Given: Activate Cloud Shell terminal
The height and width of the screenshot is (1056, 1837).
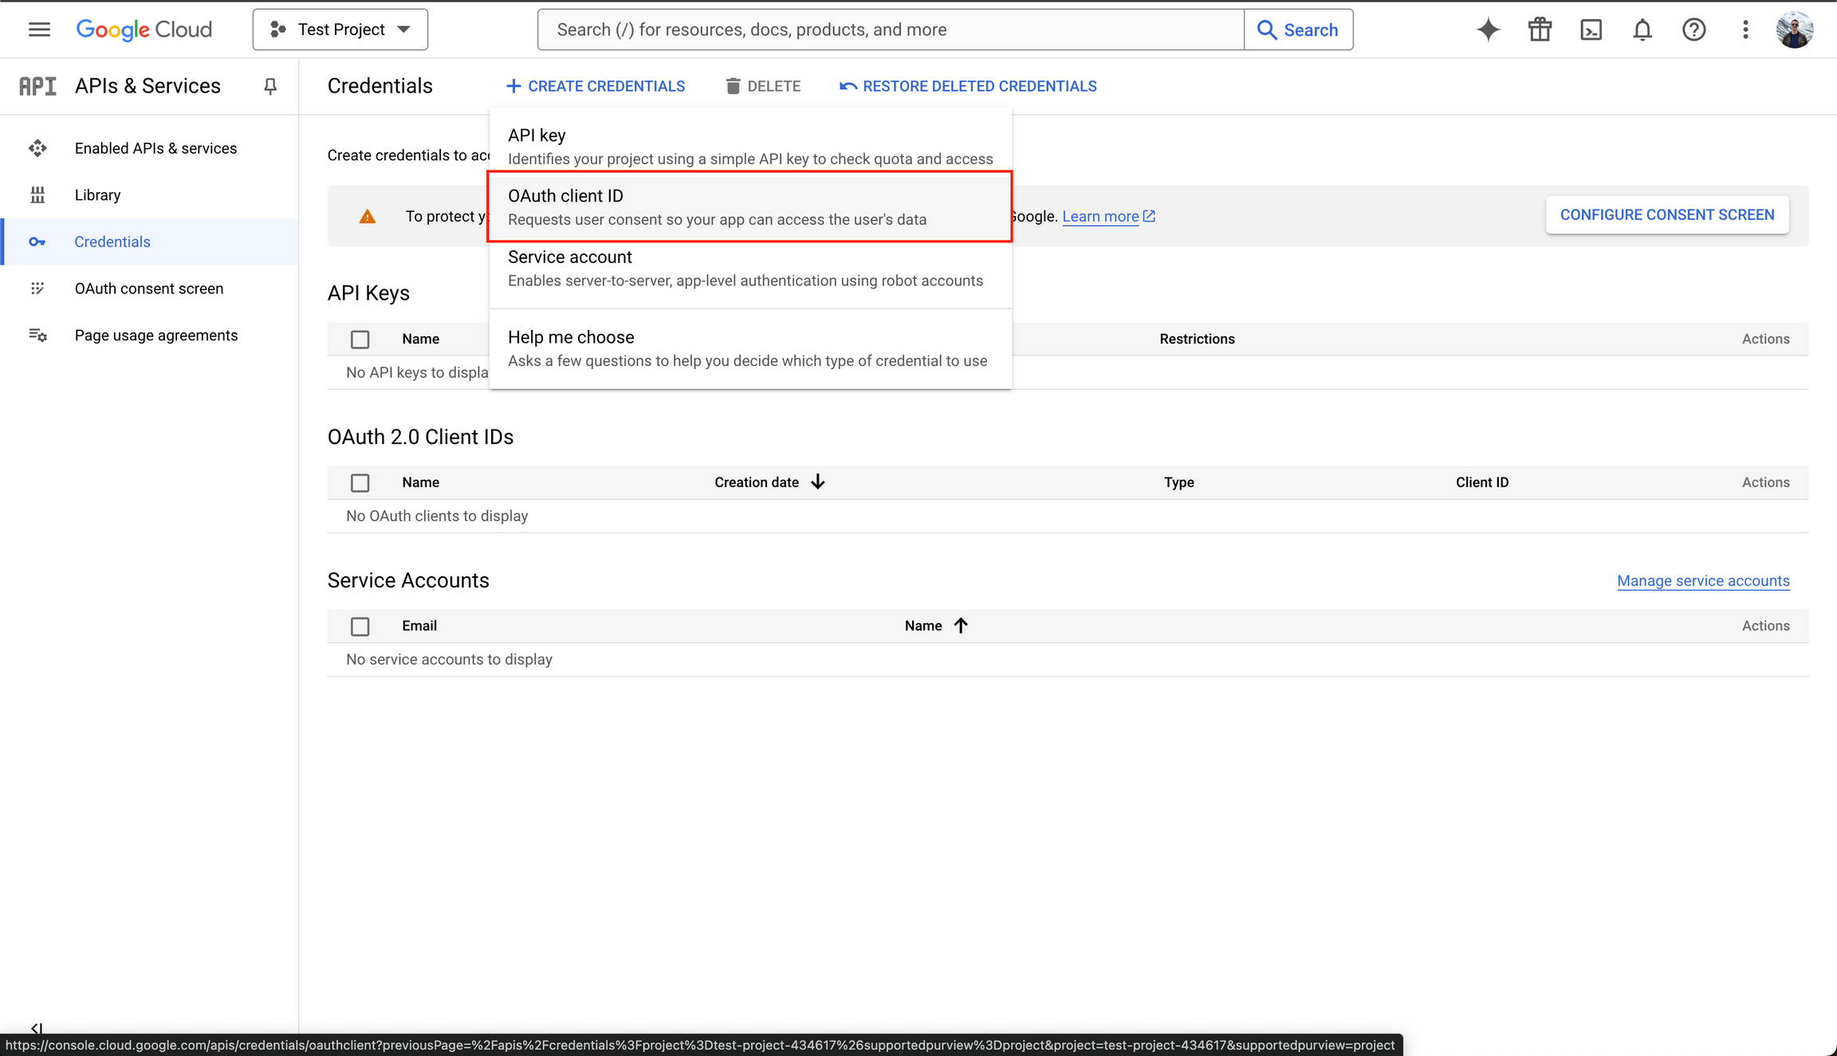Looking at the screenshot, I should (x=1591, y=29).
